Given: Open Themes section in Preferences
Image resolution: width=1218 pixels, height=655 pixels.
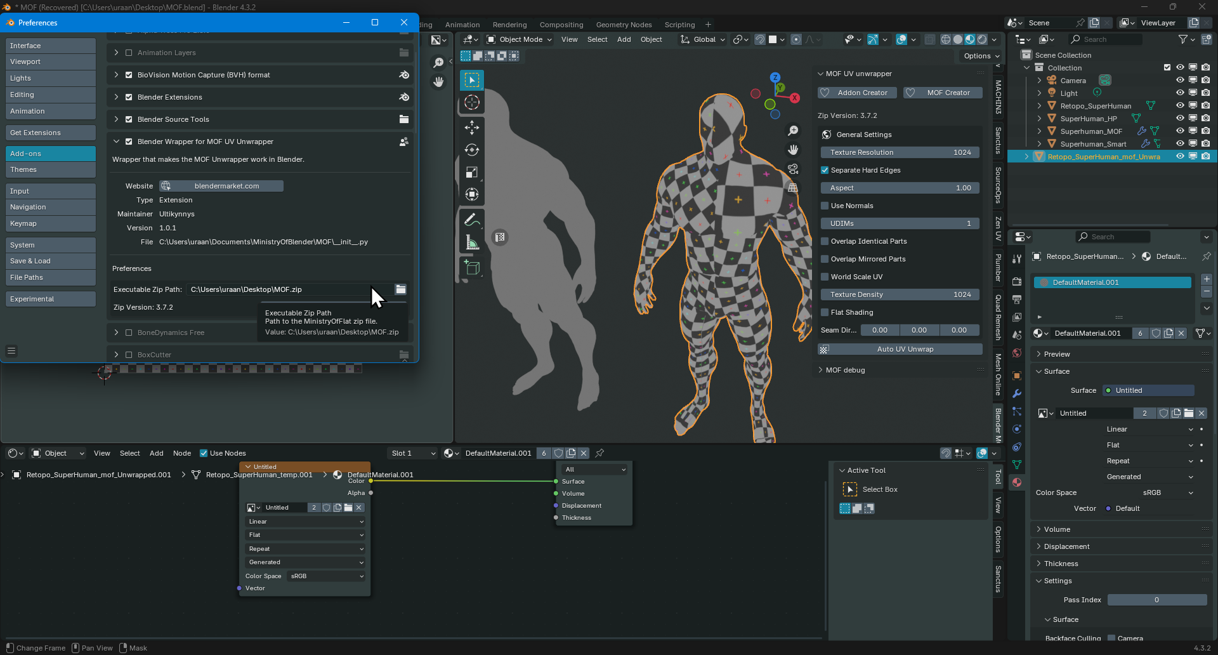Looking at the screenshot, I should click(x=51, y=169).
